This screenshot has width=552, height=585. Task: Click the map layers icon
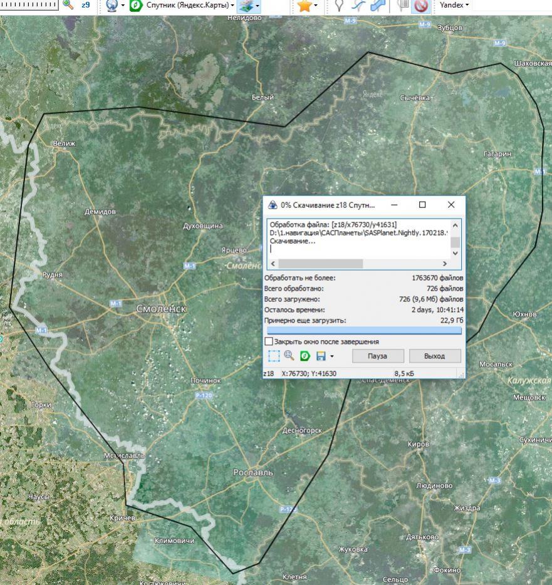245,6
